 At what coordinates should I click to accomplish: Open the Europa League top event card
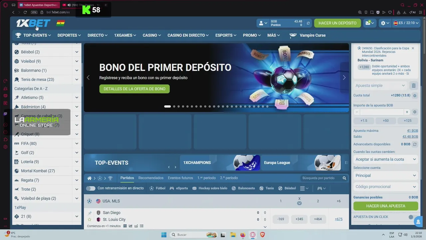pos(301,163)
